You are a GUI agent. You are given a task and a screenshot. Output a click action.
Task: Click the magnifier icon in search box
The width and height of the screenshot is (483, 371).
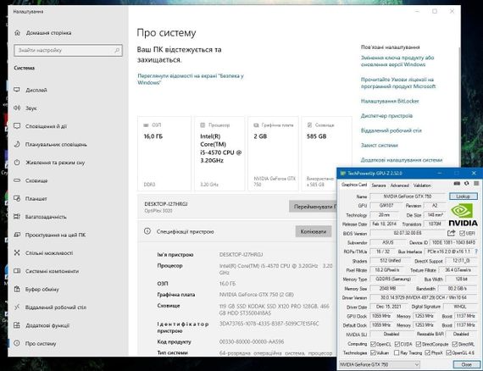point(117,50)
